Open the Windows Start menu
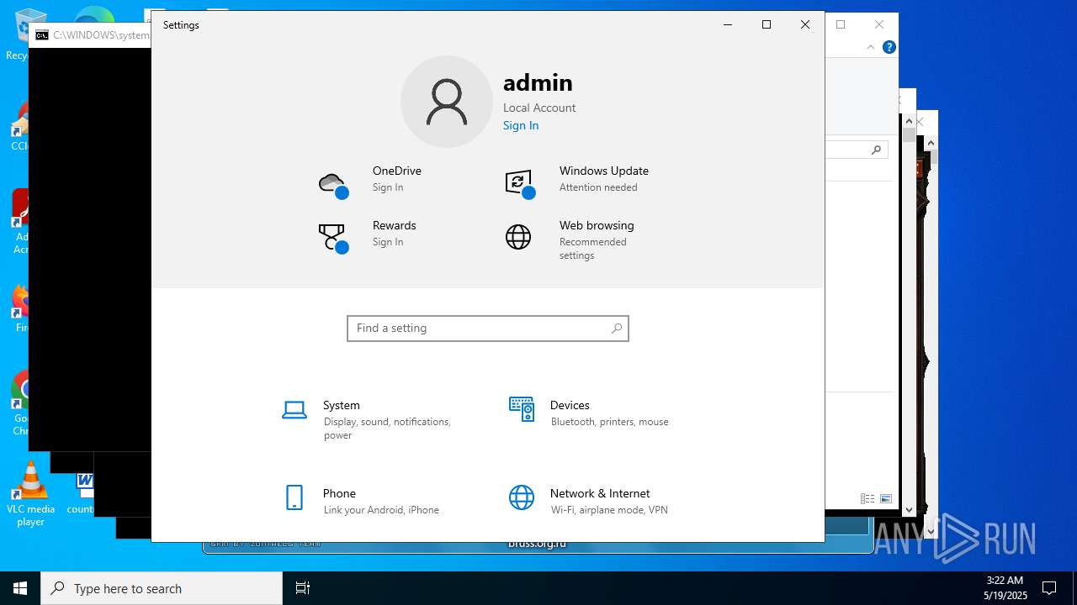1077x605 pixels. tap(20, 588)
